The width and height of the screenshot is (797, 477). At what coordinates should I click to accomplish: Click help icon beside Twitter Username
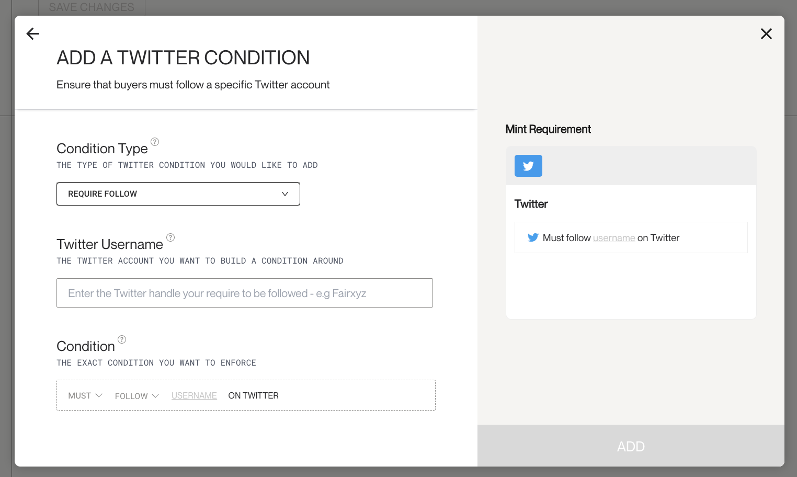point(170,237)
